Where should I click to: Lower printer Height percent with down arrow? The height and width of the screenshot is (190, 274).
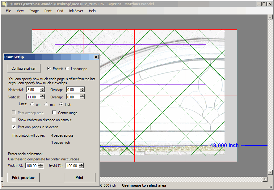coord(81,167)
